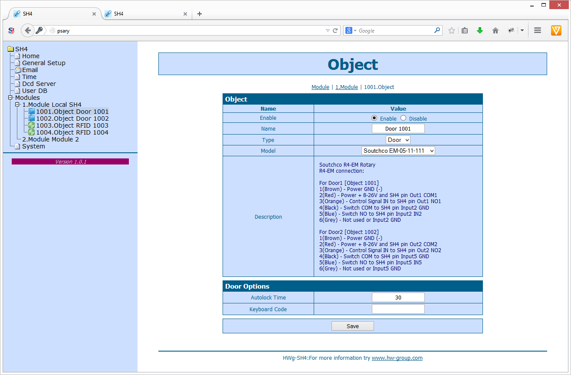Select the Enable radio button

tap(374, 118)
